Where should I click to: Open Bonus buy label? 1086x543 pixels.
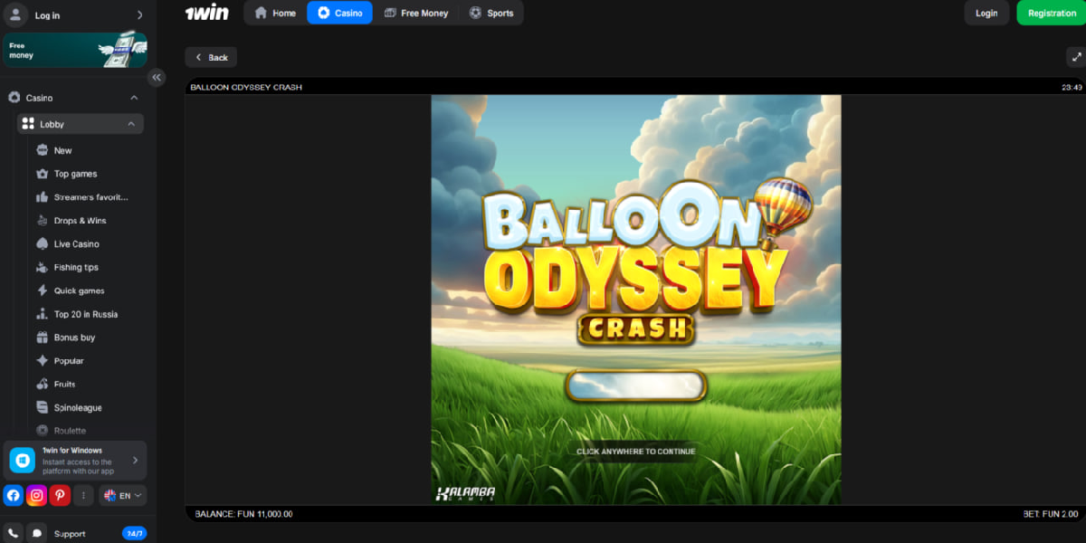click(x=74, y=338)
